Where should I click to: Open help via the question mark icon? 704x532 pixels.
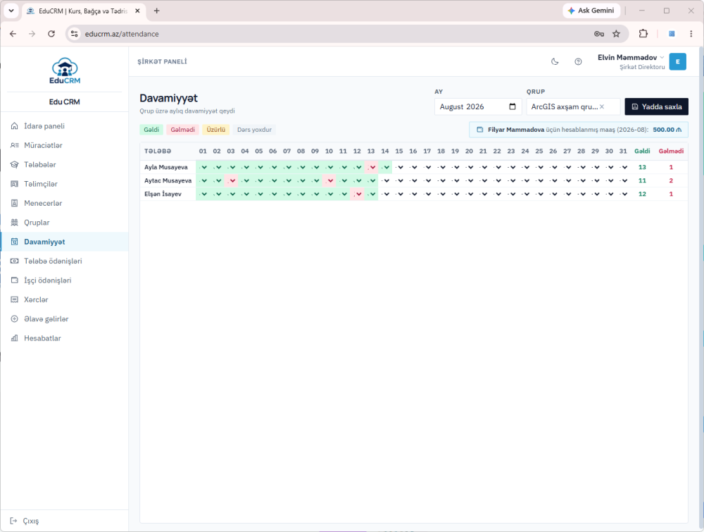pos(578,61)
